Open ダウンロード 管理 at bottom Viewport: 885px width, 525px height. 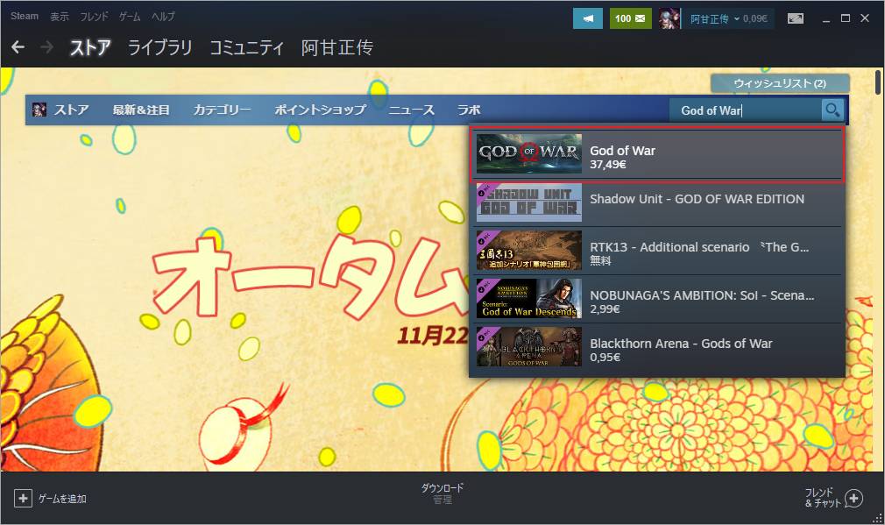click(442, 493)
